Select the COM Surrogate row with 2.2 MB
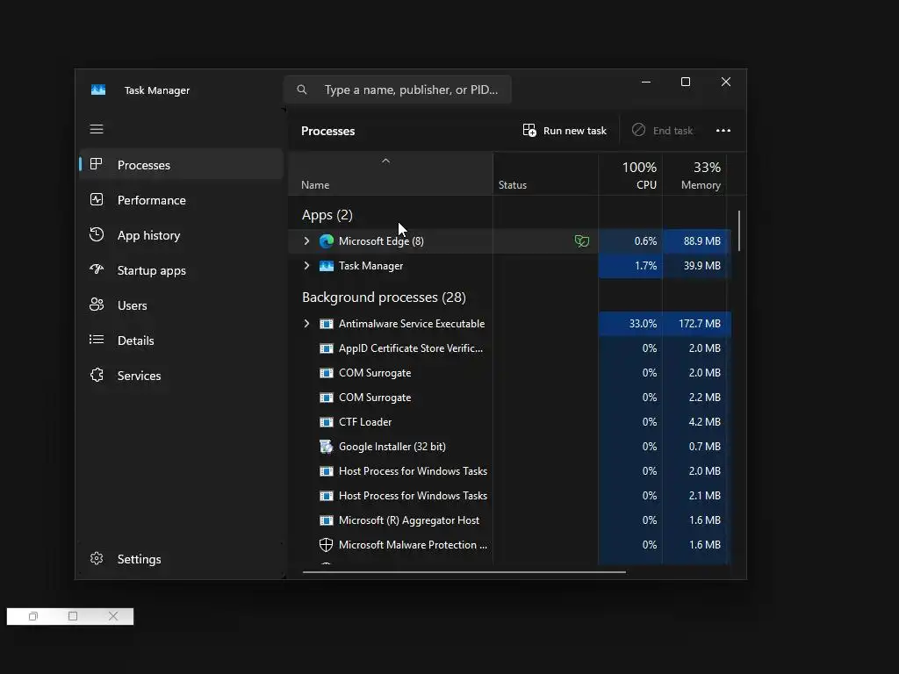899x674 pixels. pyautogui.click(x=510, y=398)
